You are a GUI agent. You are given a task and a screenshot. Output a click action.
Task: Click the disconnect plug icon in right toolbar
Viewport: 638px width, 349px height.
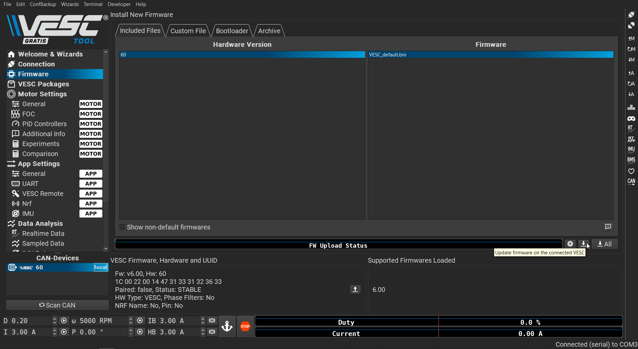click(x=631, y=25)
